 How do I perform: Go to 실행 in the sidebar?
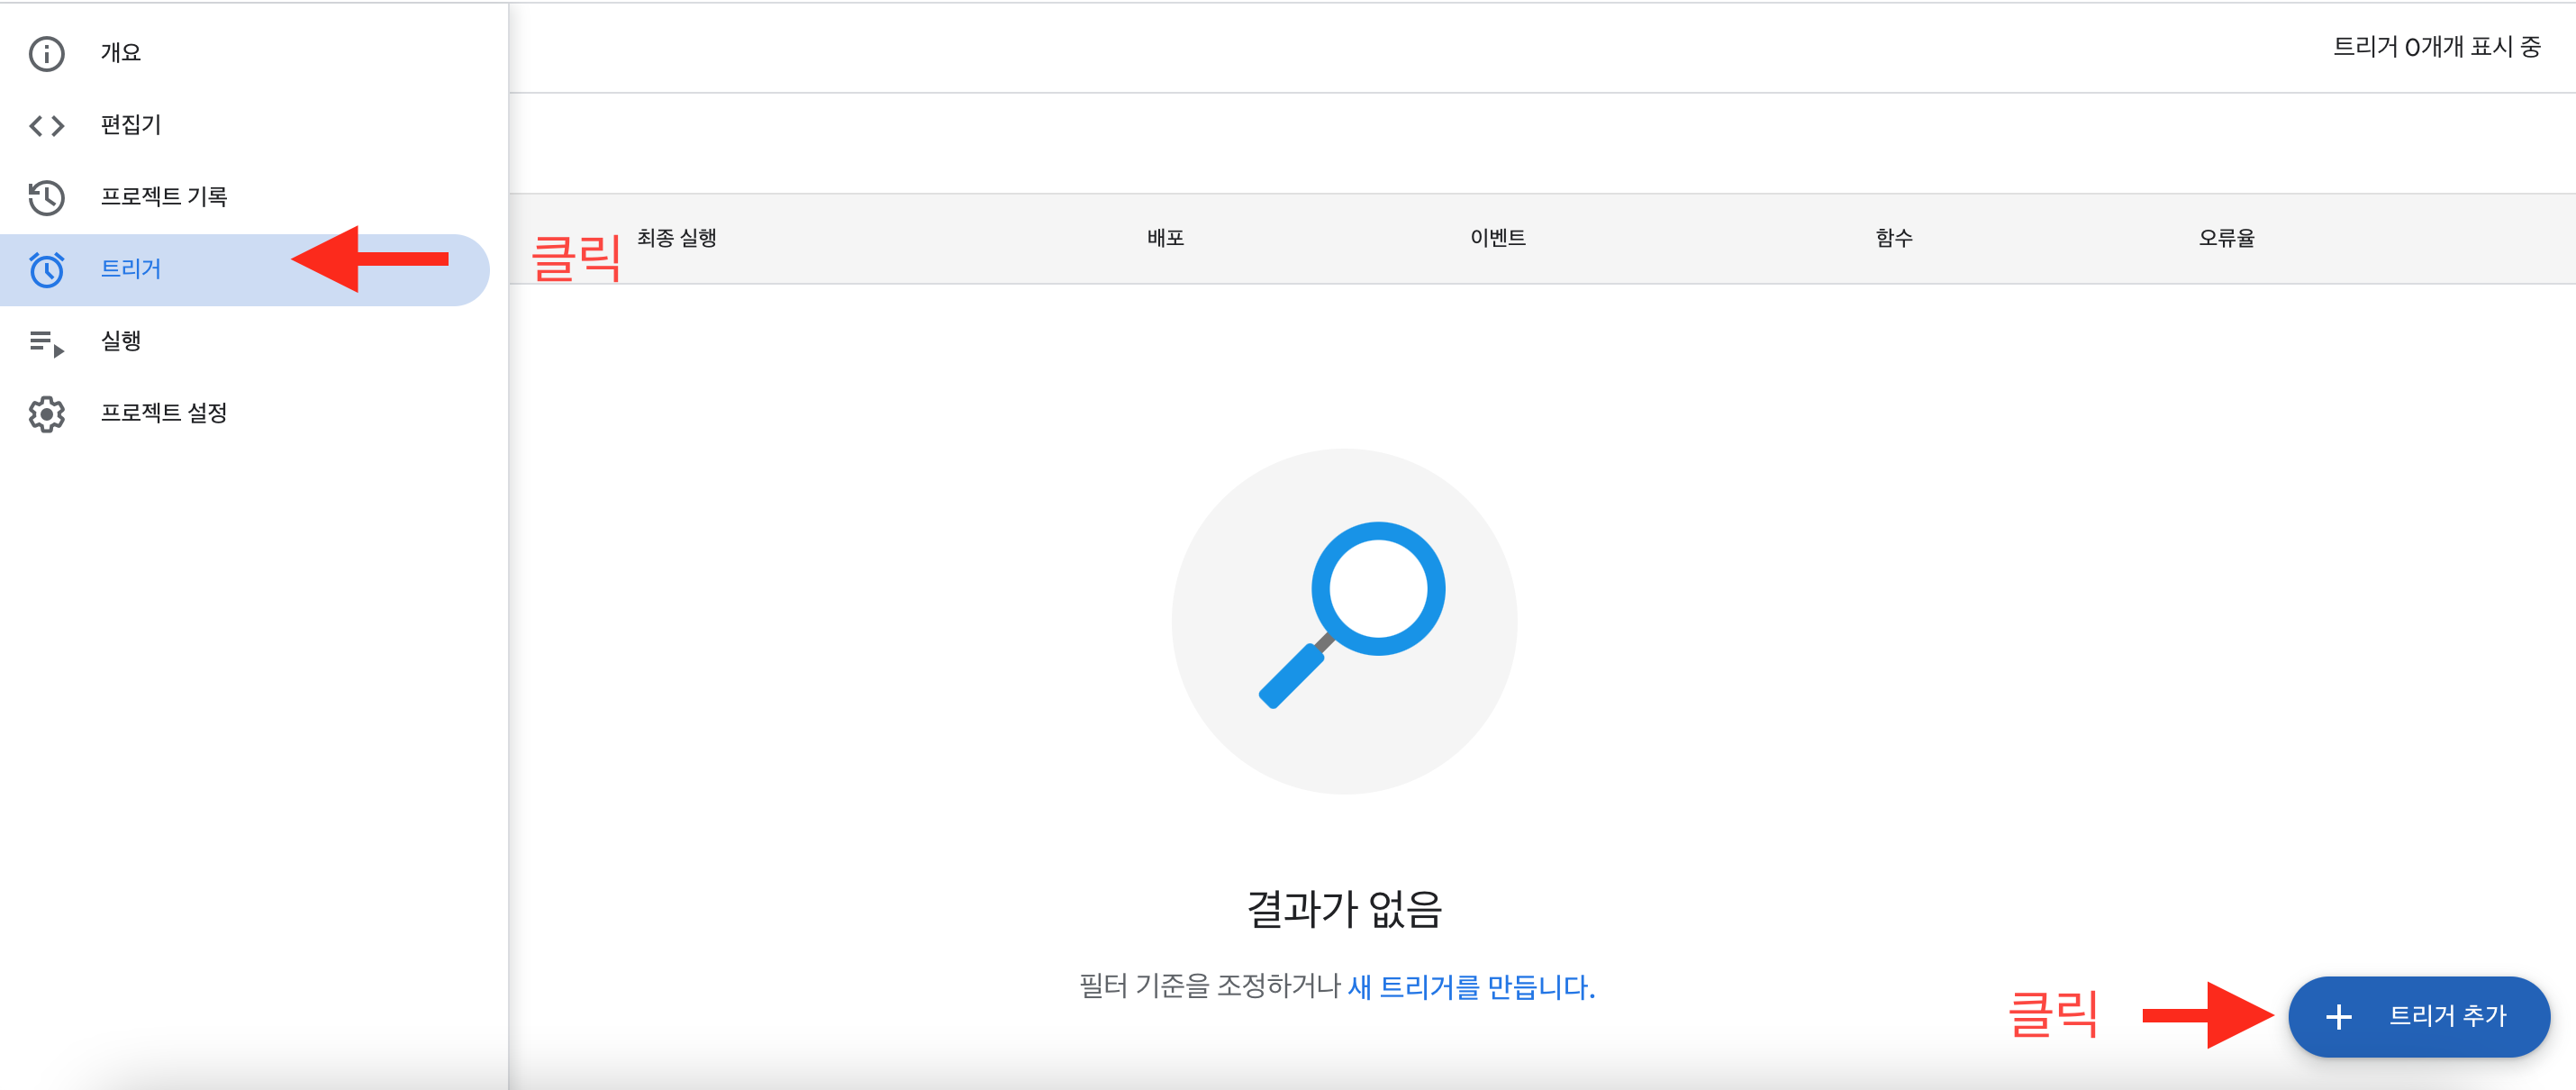[x=245, y=341]
